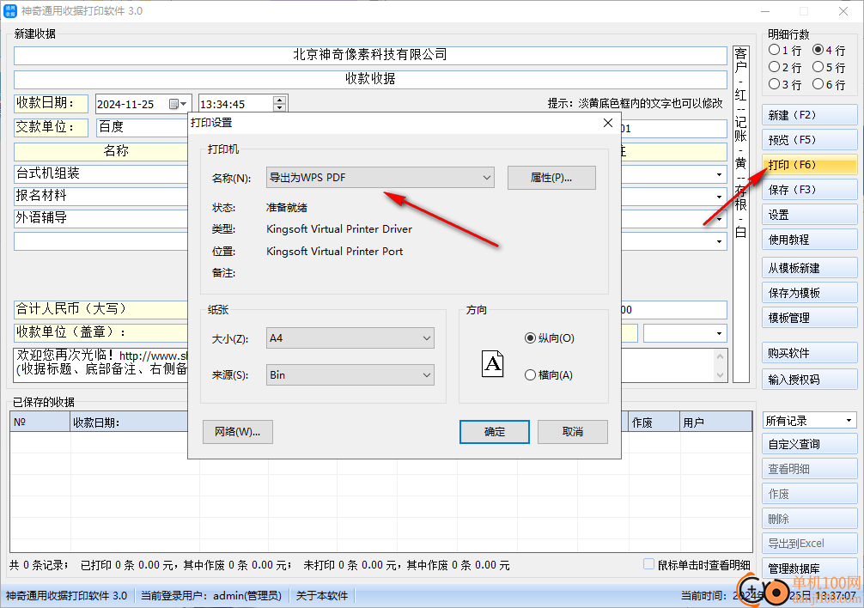Click the 外语辅导 item name field
Image resolution: width=864 pixels, height=608 pixels.
coord(100,218)
